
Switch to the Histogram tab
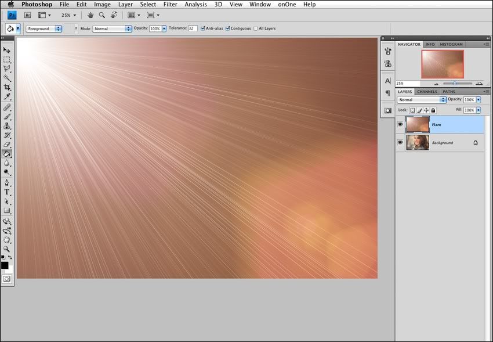(x=451, y=44)
